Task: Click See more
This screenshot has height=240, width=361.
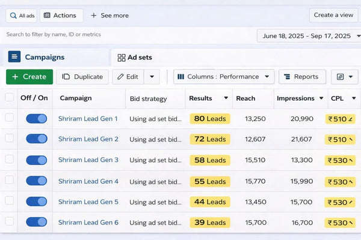Action: pos(110,16)
